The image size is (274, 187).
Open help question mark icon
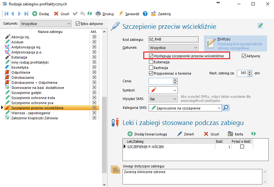[x=145, y=14]
